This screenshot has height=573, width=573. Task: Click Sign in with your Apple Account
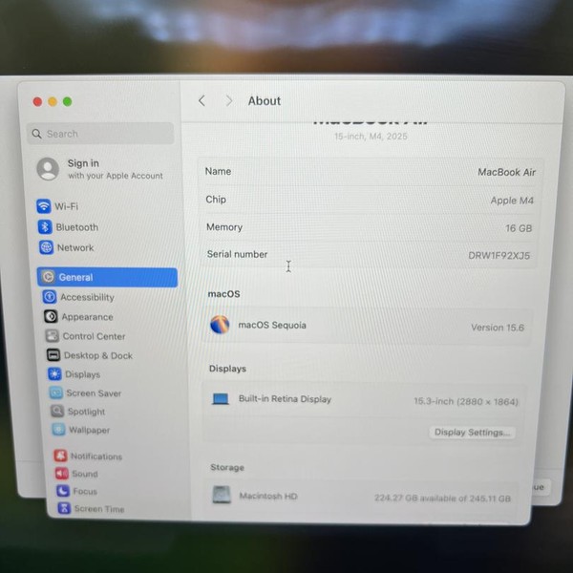click(116, 169)
